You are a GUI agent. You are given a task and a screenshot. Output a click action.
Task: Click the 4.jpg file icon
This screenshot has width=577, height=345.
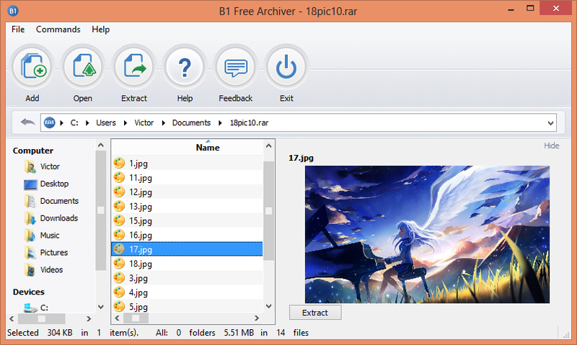click(x=119, y=292)
